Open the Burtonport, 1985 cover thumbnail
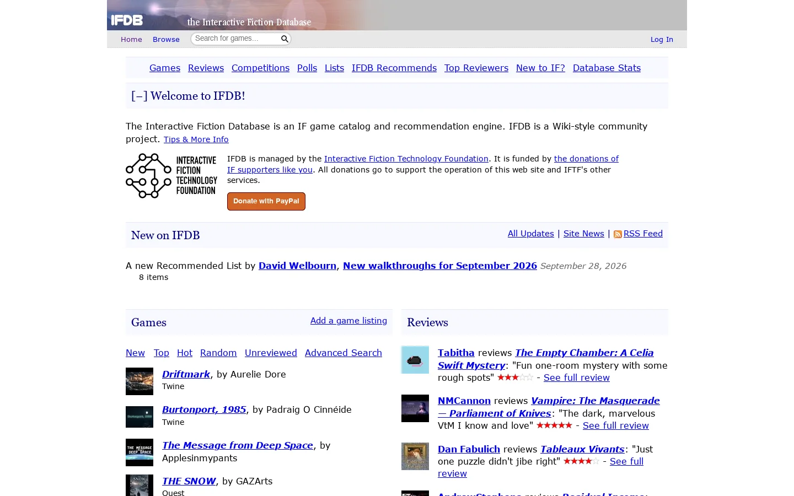Viewport: 794px width, 496px height. coord(140,417)
